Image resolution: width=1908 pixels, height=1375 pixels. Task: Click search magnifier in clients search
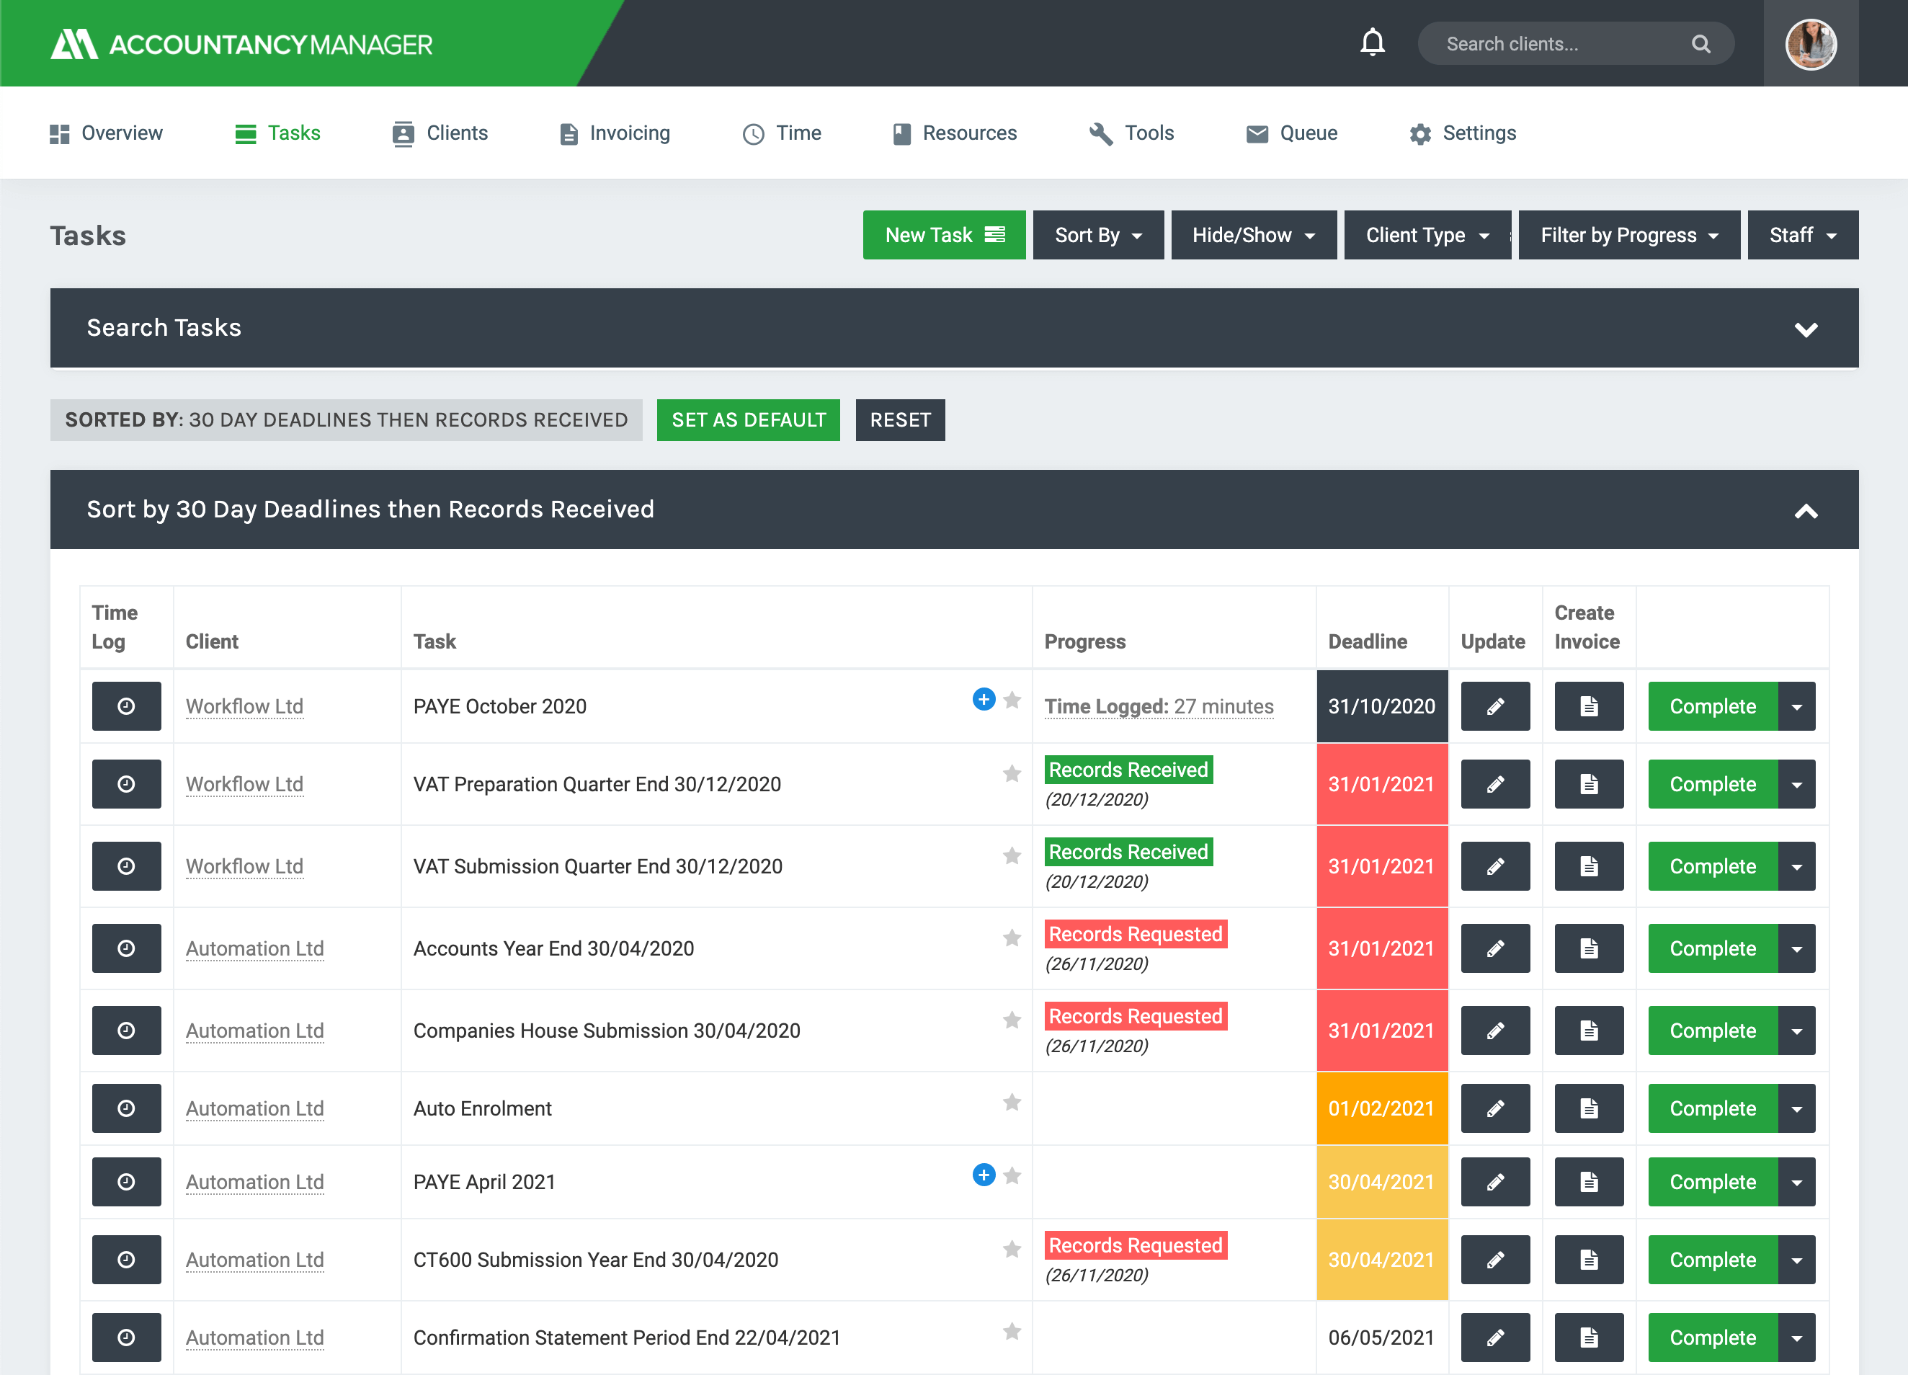point(1700,44)
